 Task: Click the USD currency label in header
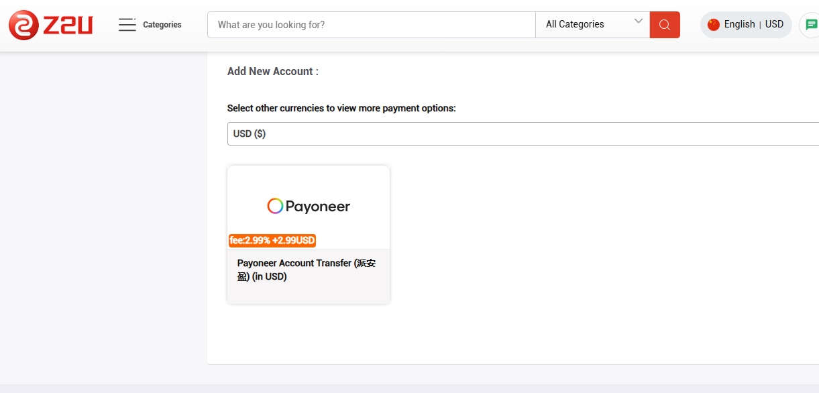(774, 24)
